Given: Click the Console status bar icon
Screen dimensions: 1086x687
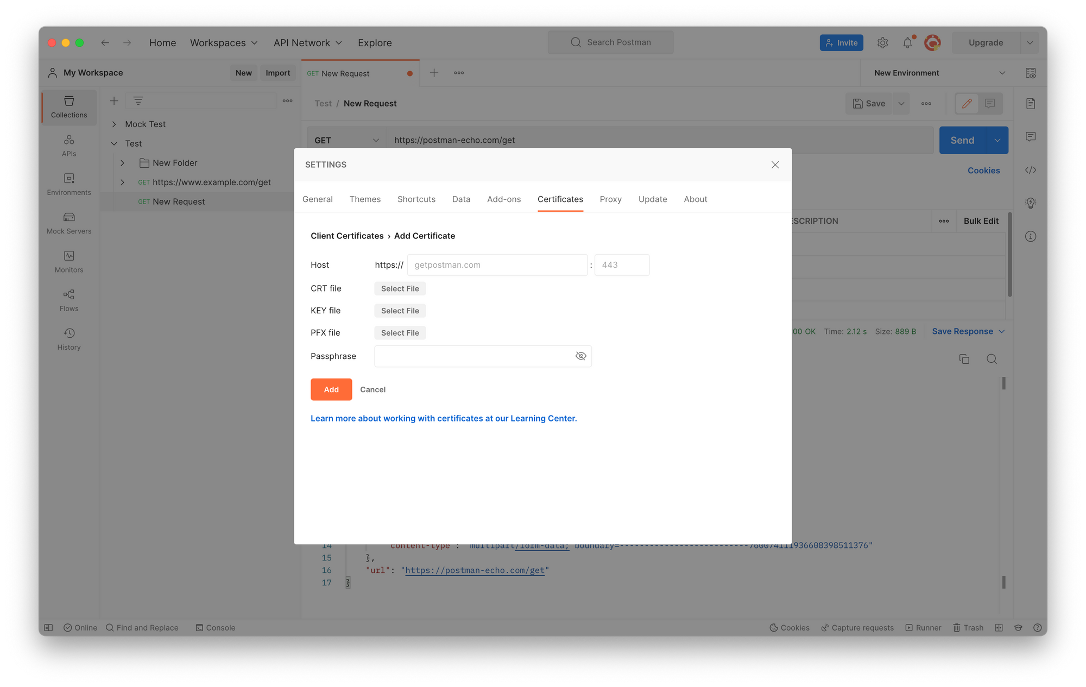Looking at the screenshot, I should click(199, 628).
